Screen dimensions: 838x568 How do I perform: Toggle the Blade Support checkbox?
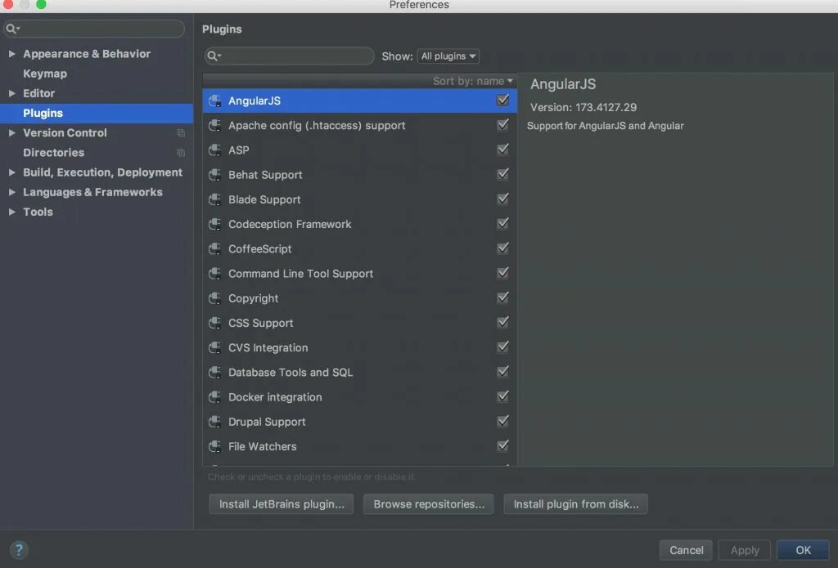tap(503, 199)
